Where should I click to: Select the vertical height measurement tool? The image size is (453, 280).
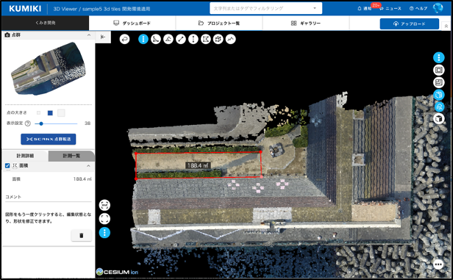tap(193, 39)
